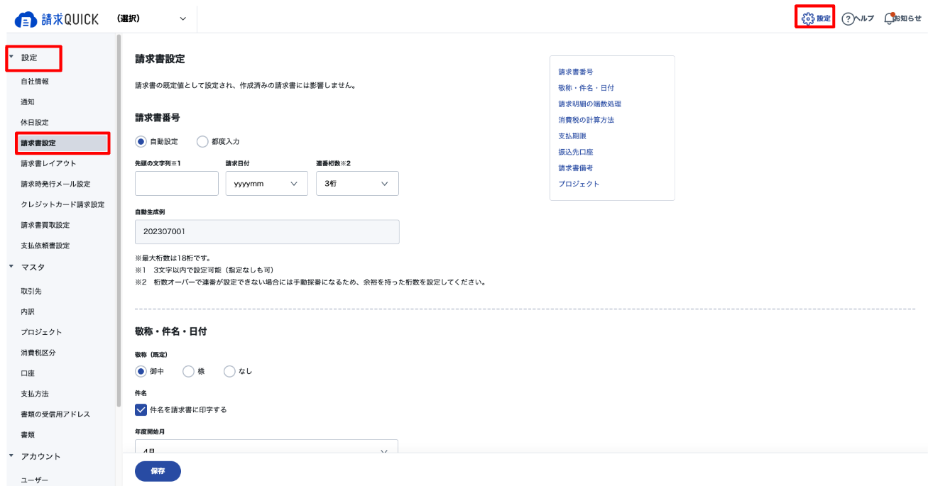The image size is (933, 491).
Task: Open the 連番桁数 3桁 dropdown
Action: pyautogui.click(x=357, y=183)
